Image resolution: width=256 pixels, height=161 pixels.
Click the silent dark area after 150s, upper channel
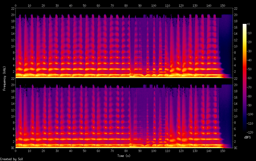pos(227,41)
